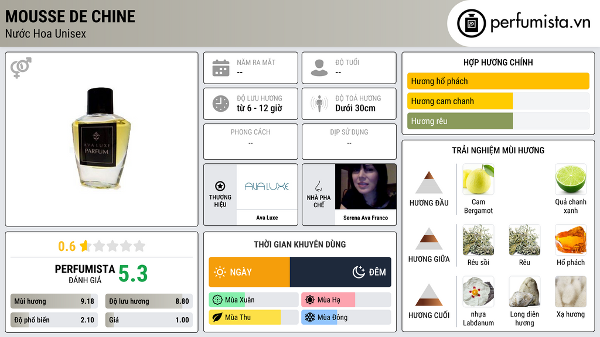Select the Rêu sồi oakmoss image
Image resolution: width=600 pixels, height=337 pixels.
point(478,240)
